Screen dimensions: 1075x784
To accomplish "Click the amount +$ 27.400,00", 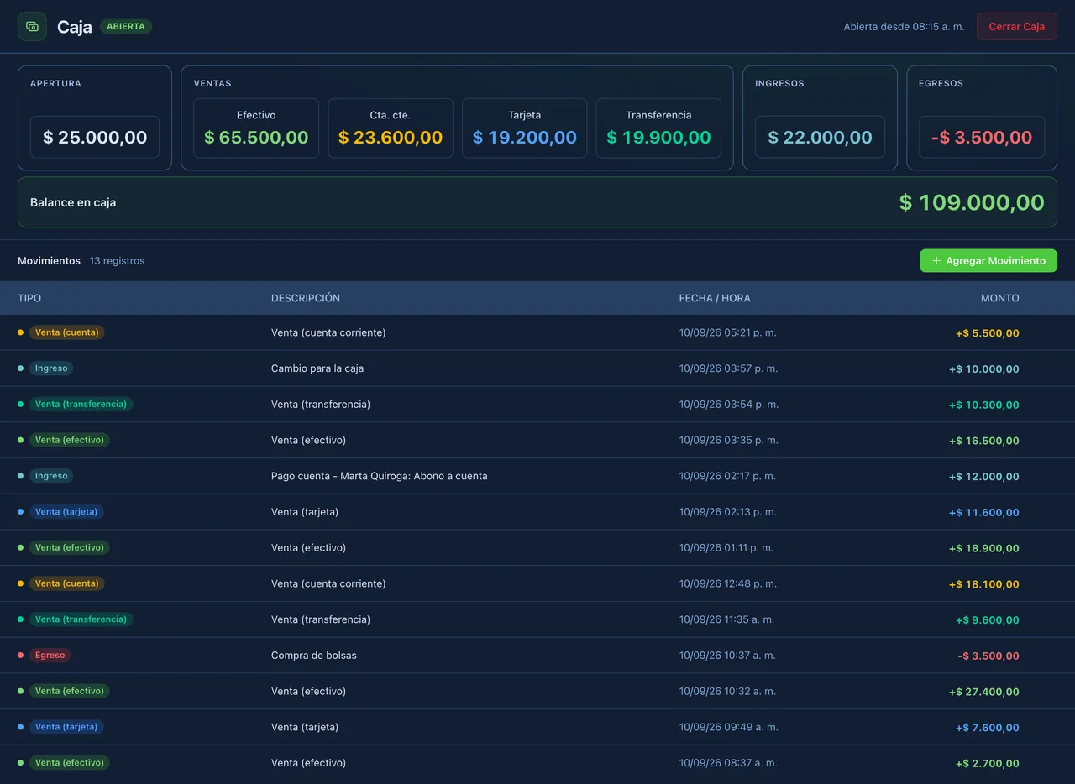I will click(984, 692).
